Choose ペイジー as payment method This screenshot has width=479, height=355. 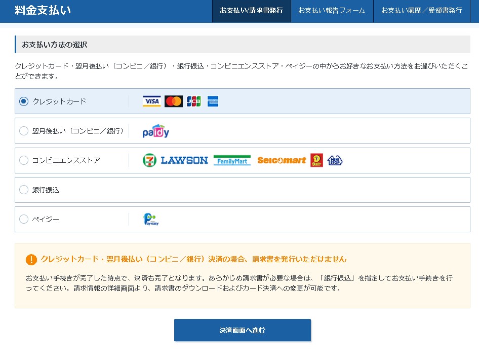(24, 220)
